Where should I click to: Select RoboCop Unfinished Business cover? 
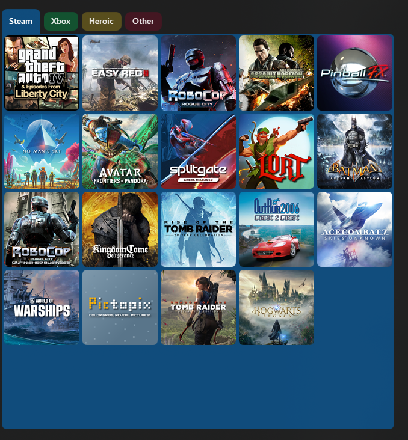pyautogui.click(x=42, y=230)
